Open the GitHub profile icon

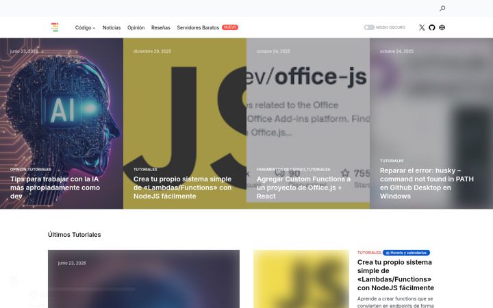[432, 27]
